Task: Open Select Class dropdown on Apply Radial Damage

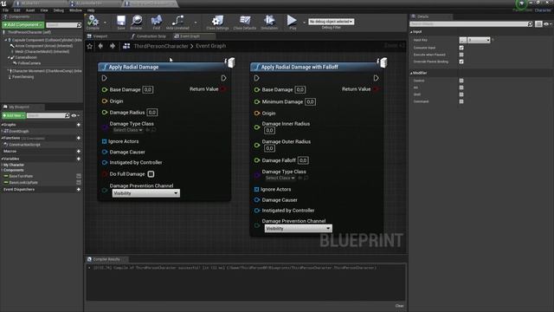Action: [127, 130]
